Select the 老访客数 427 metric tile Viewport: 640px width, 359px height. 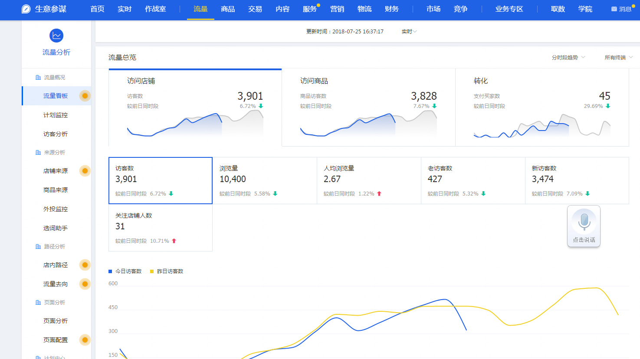[473, 180]
